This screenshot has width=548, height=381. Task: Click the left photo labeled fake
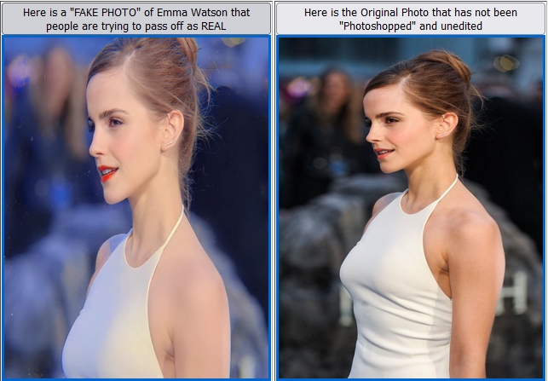136,208
